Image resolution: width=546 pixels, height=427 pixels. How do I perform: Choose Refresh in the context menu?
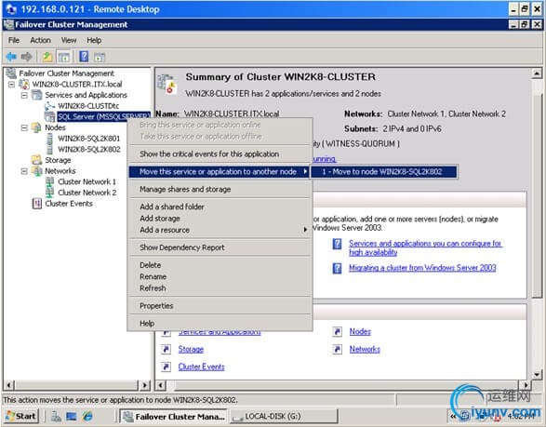coord(220,288)
